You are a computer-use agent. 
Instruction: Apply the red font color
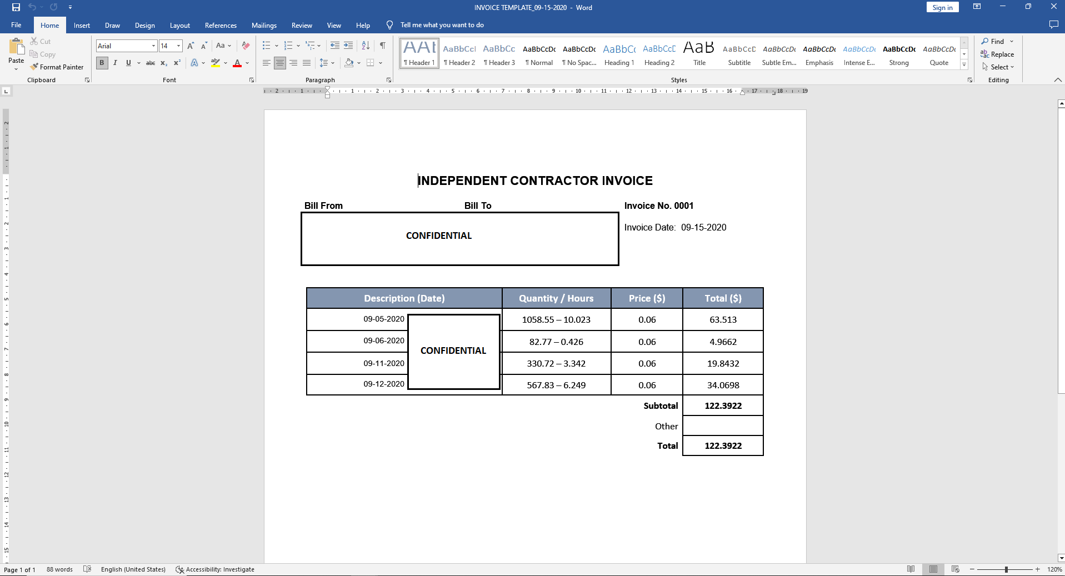237,63
